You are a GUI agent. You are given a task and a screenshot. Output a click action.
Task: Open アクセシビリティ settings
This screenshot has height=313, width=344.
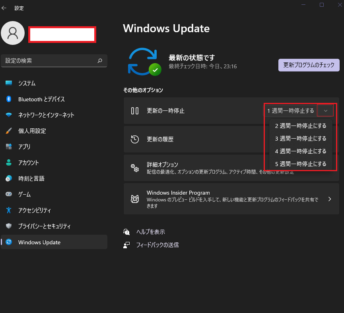coord(54,210)
